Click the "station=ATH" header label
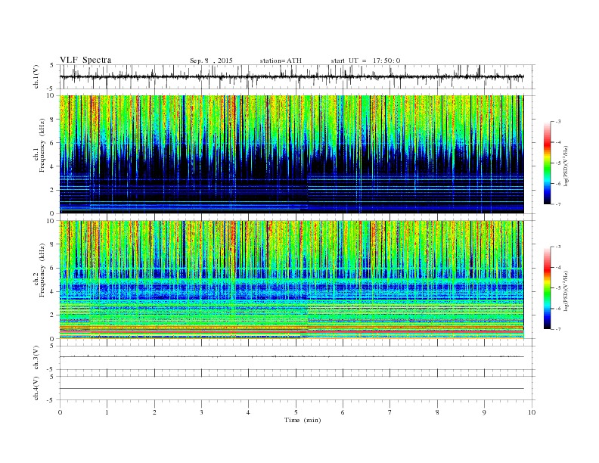The image size is (599, 463). [x=281, y=61]
